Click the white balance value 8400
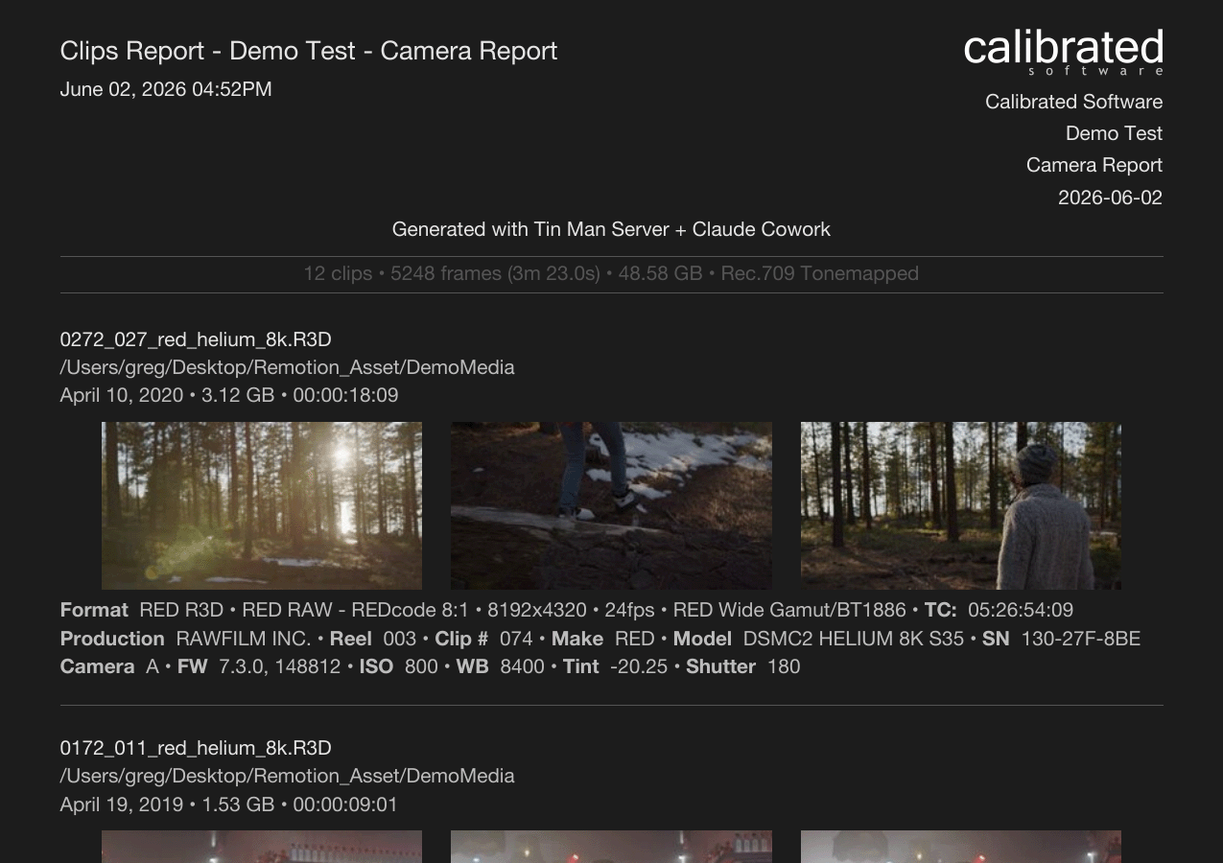Viewport: 1223px width, 863px height. tap(522, 666)
